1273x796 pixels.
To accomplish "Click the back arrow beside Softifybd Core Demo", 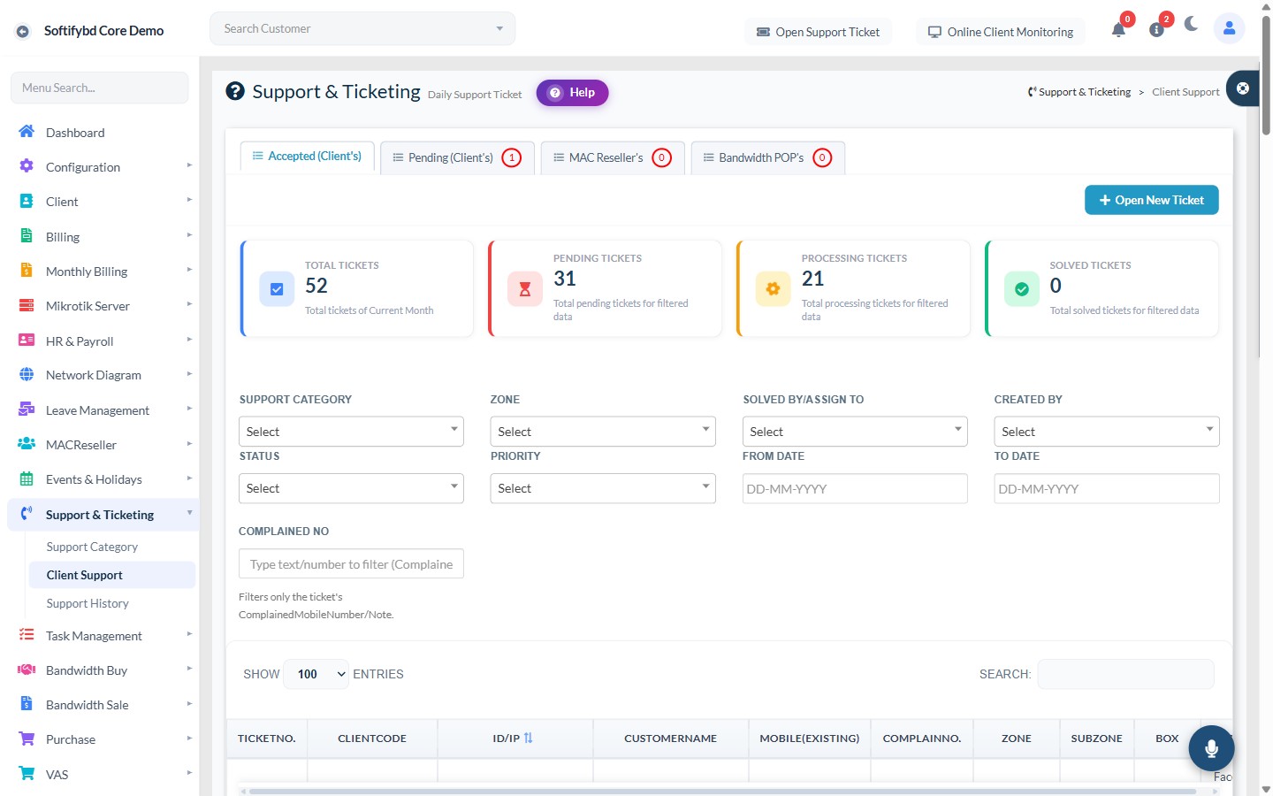I will tap(23, 31).
